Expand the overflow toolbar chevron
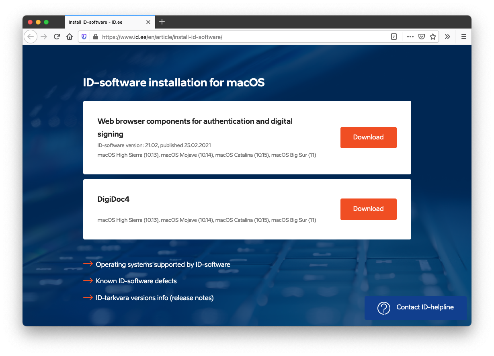Viewport: 494px width, 356px height. point(447,37)
